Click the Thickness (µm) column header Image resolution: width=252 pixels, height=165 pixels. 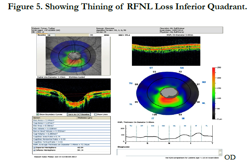click(x=94, y=118)
